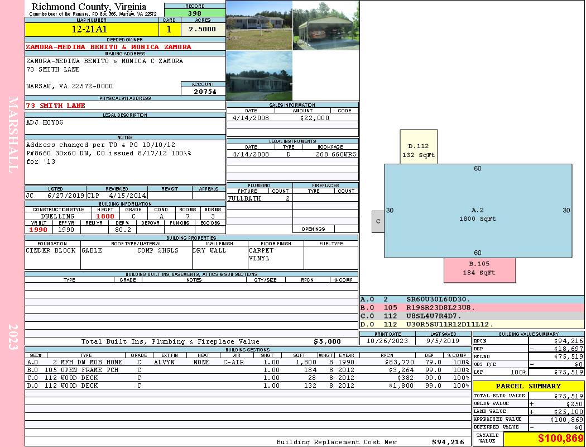Click the gray C section in sketch

pos(378,221)
